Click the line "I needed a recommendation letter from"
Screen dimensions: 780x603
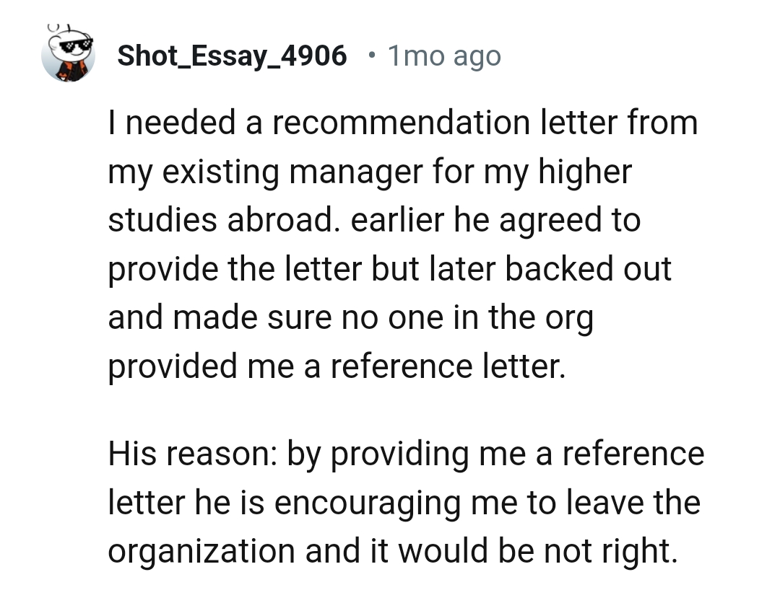point(403,122)
